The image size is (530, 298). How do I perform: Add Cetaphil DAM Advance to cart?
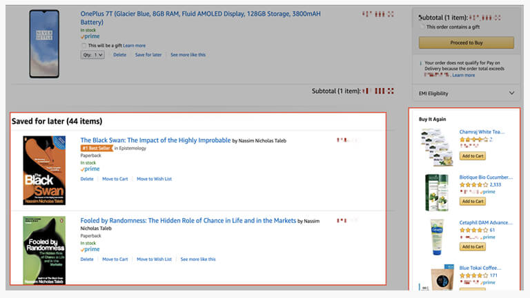[473, 246]
